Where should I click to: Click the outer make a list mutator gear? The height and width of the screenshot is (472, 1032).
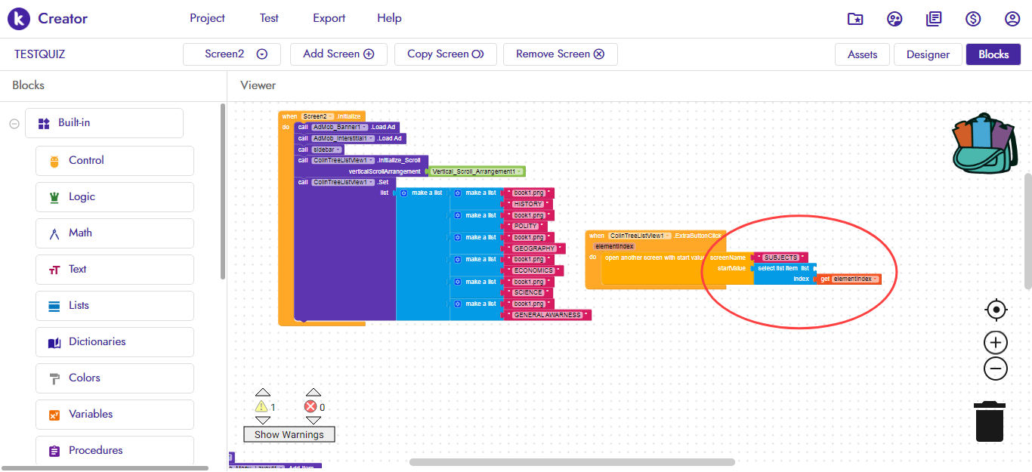(404, 193)
